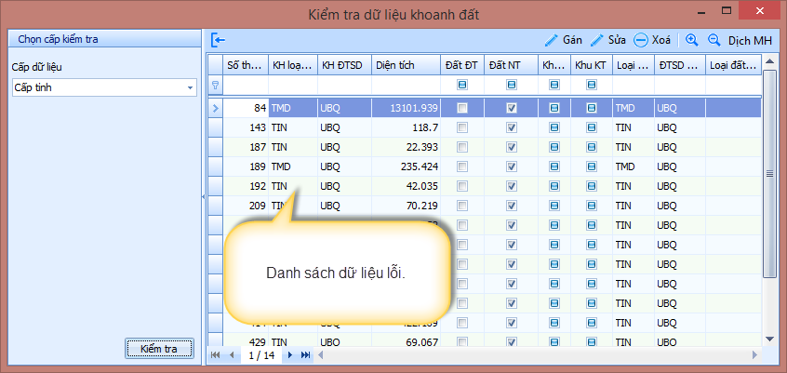Click the zoom out magnifier icon
The height and width of the screenshot is (373, 787).
(714, 40)
